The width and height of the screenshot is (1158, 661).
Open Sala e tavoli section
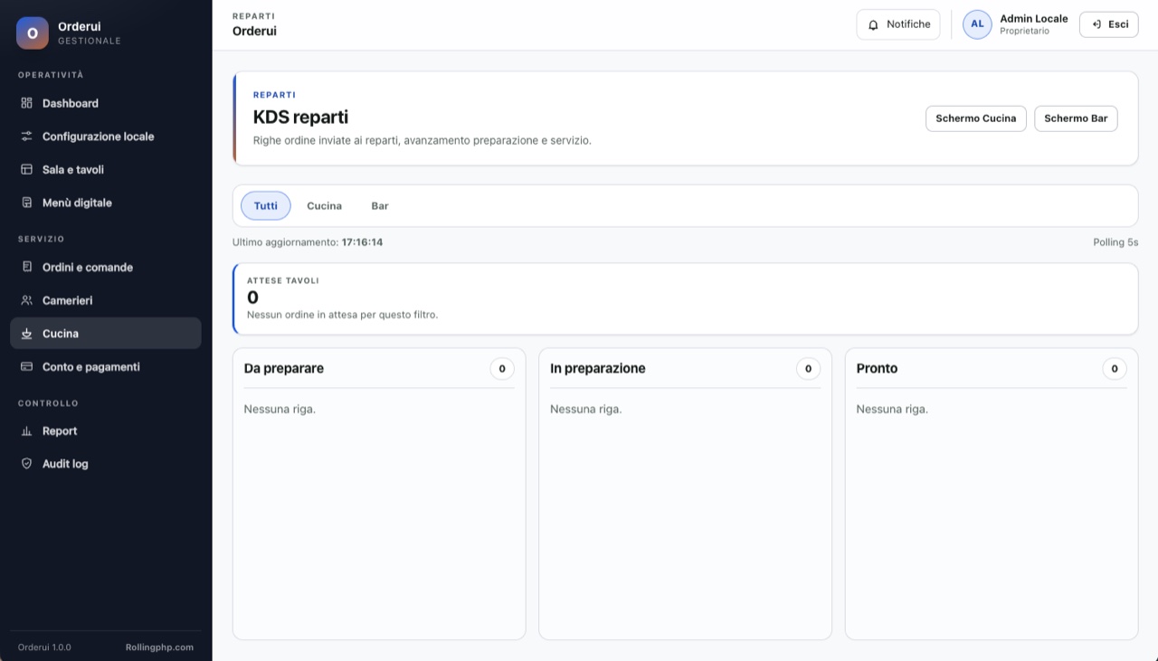(x=106, y=170)
